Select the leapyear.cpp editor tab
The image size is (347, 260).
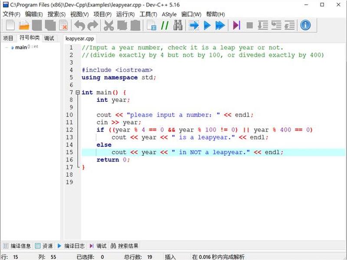pos(80,39)
